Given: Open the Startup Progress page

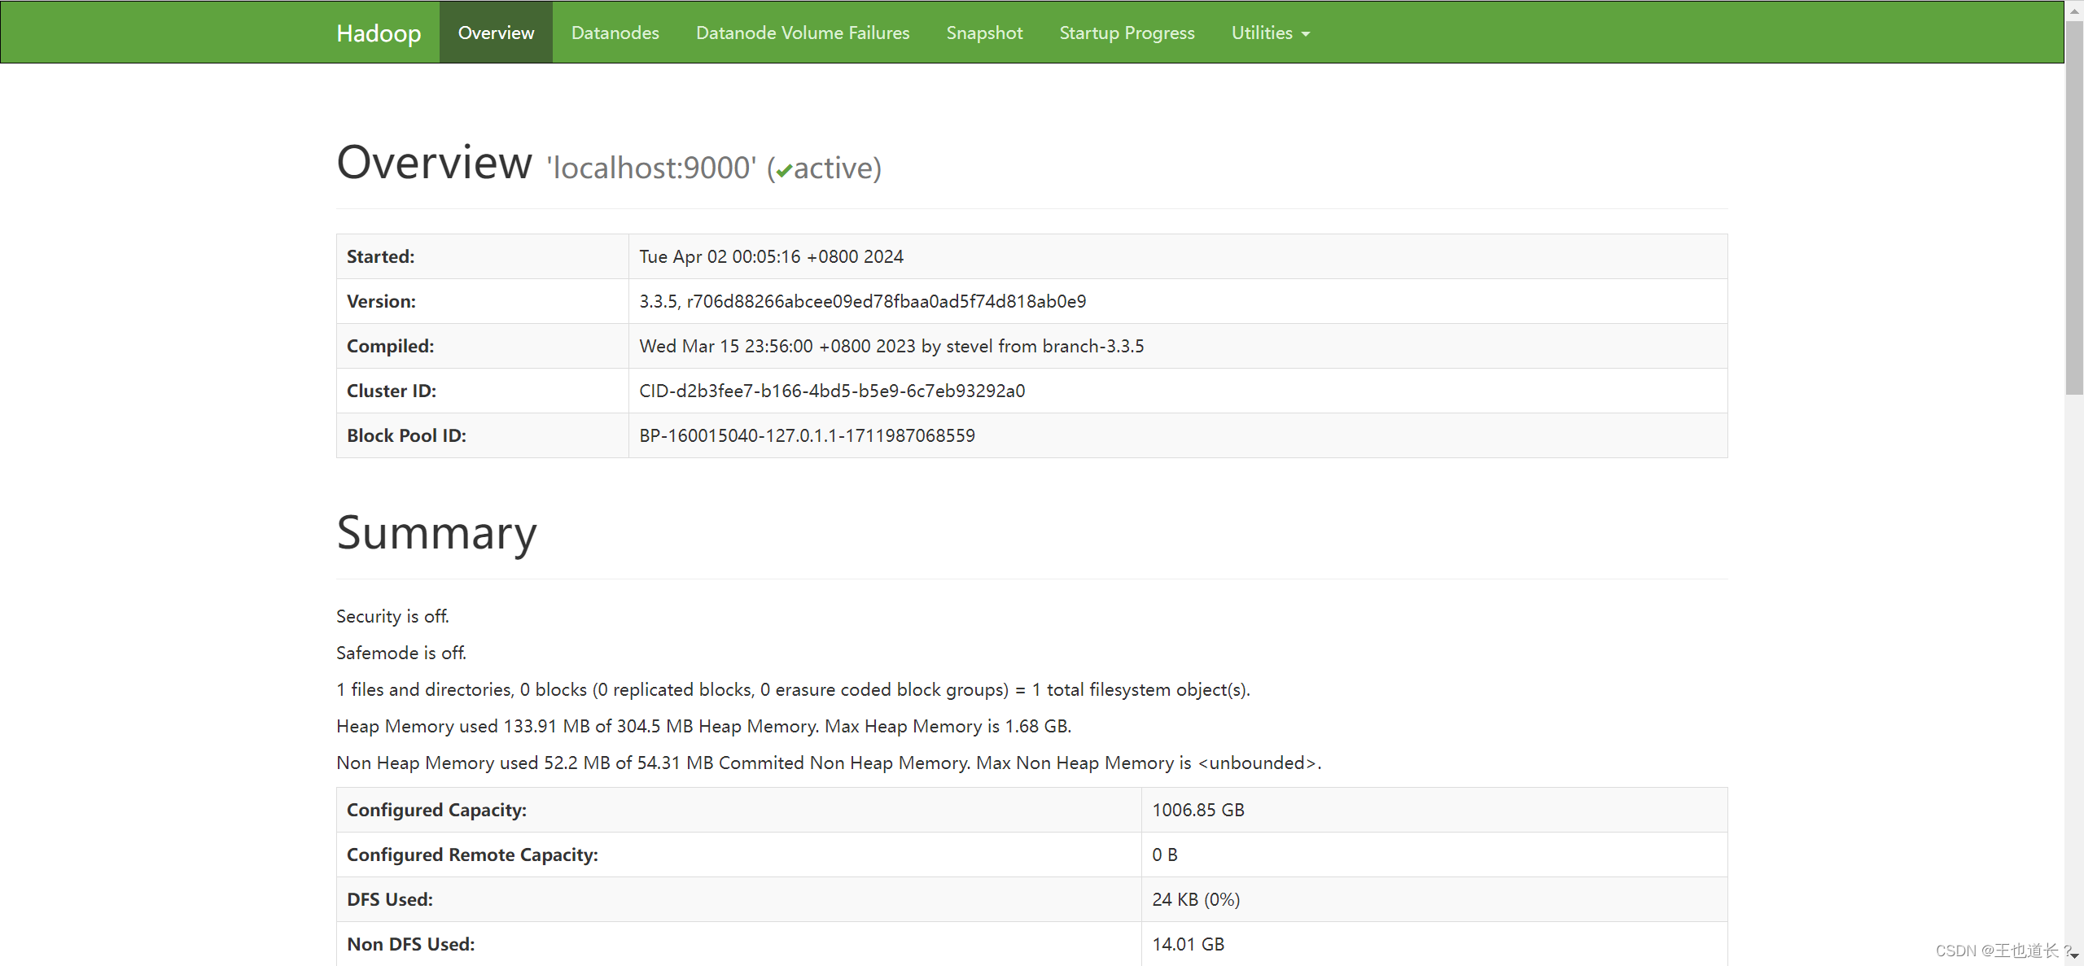Looking at the screenshot, I should click(1127, 33).
